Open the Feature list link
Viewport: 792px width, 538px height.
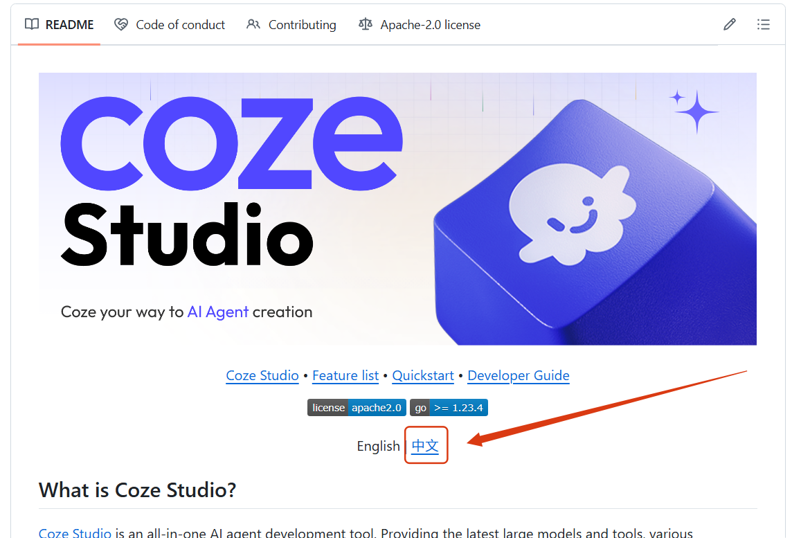click(345, 376)
